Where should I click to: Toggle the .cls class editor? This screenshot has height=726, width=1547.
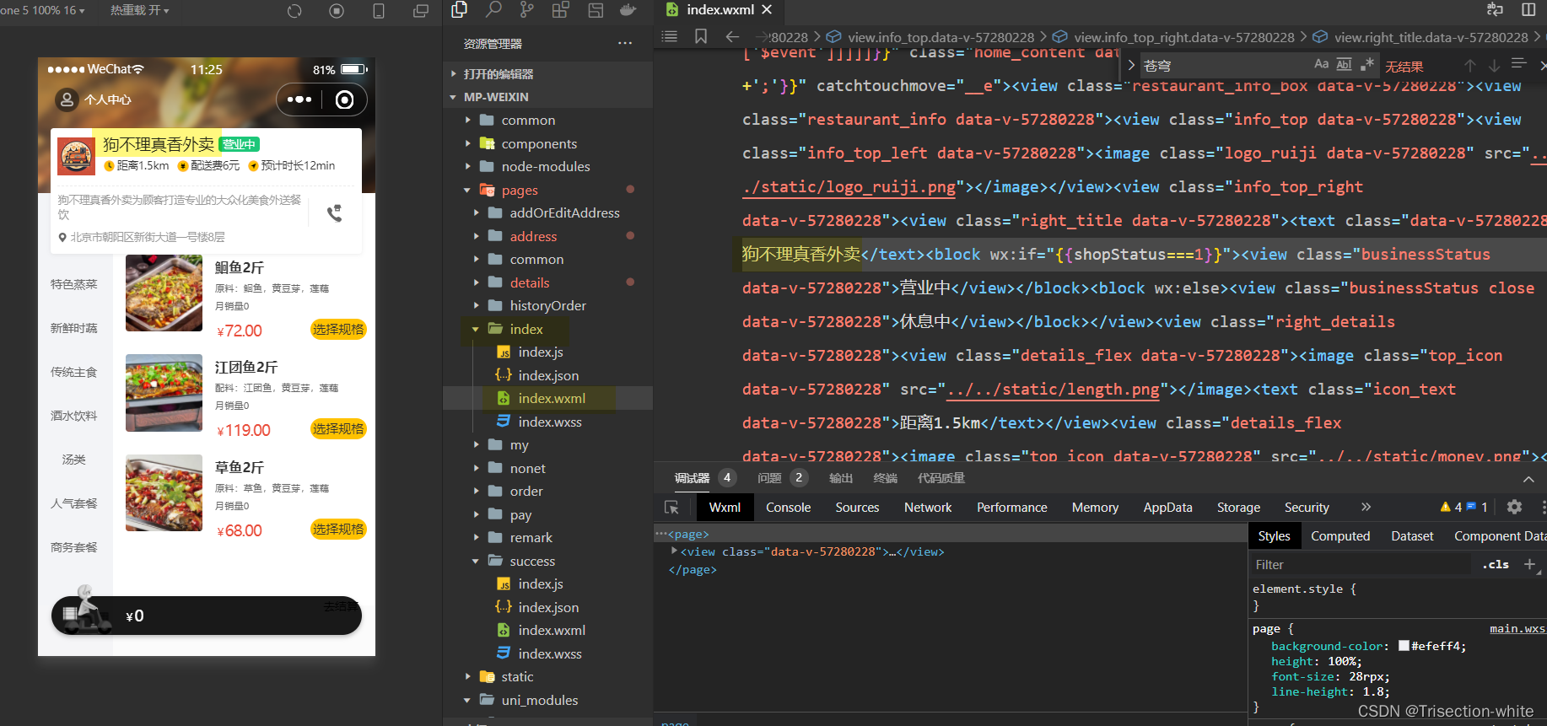coord(1496,565)
